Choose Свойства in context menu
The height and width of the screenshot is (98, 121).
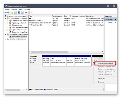(101, 78)
